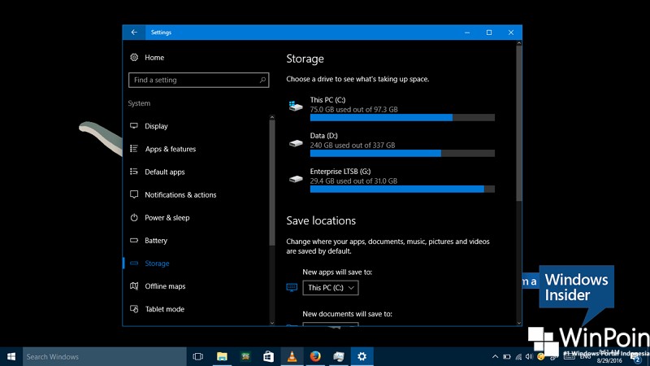This screenshot has width=650, height=366.
Task: Click the Display monitor icon
Action: [x=134, y=126]
